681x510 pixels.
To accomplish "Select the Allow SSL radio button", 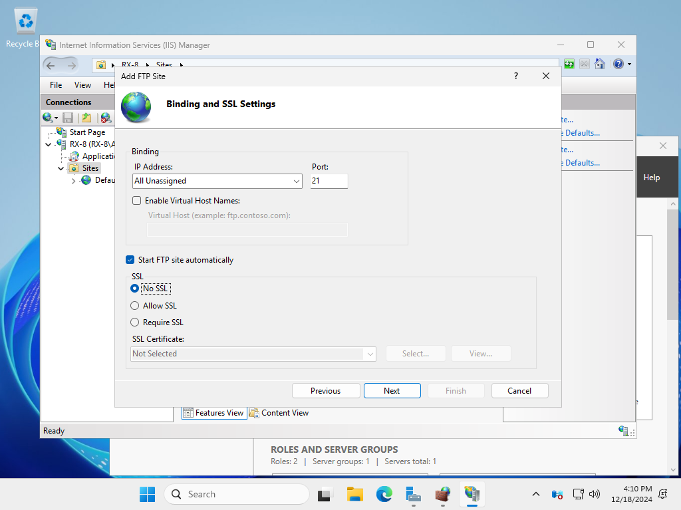I will [x=134, y=306].
